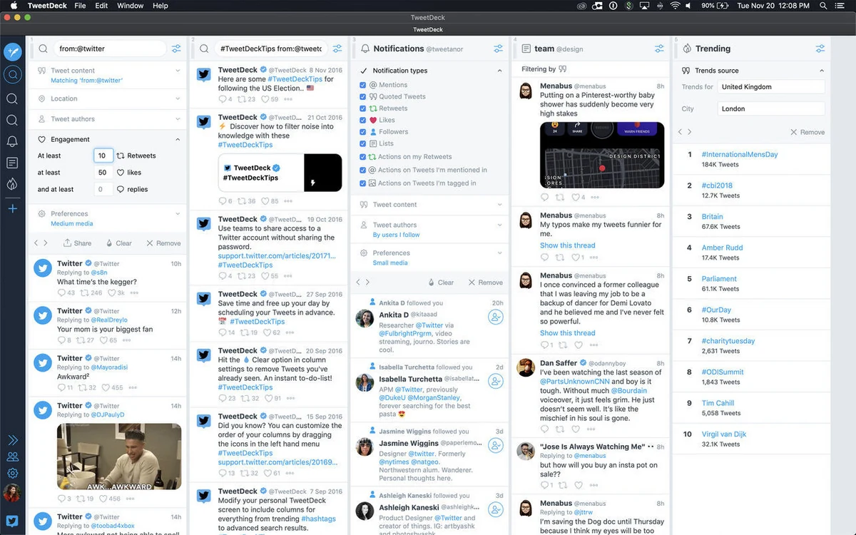Click Clear in the Notifications column
The width and height of the screenshot is (856, 535).
[441, 282]
